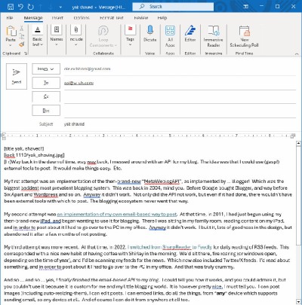Click the recipient address in To field

click(x=79, y=83)
